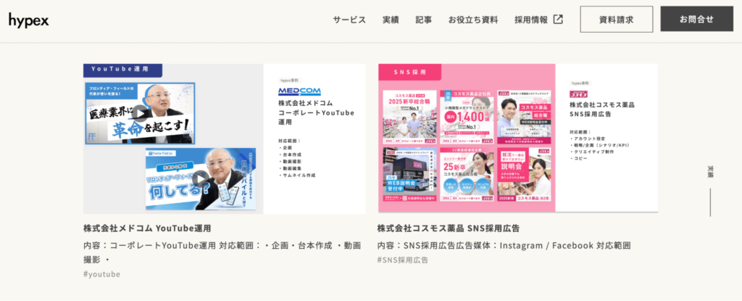Open the コスモス薬品 SNS採用 case thumbnail

tap(518, 138)
